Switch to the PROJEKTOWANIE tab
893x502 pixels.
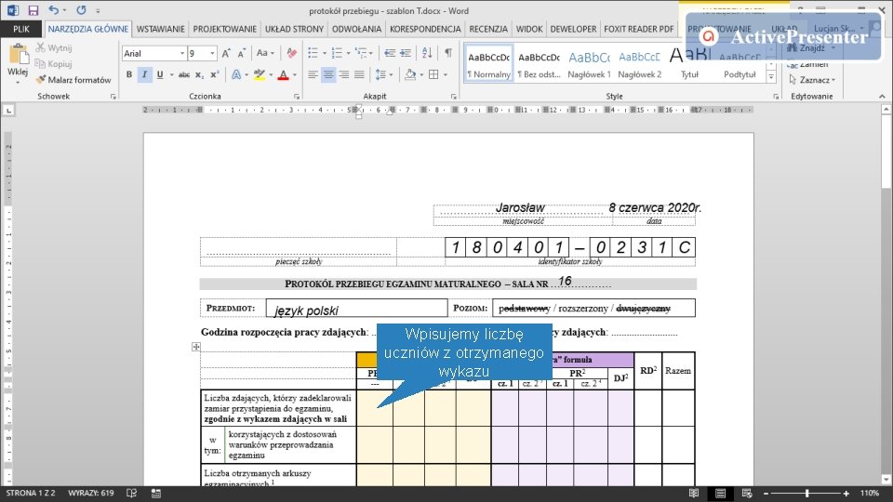224,29
